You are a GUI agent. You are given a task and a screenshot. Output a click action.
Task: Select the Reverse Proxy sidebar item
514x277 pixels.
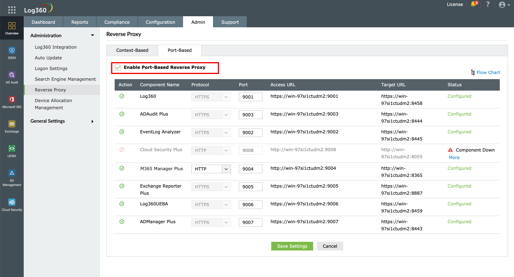(x=62, y=90)
